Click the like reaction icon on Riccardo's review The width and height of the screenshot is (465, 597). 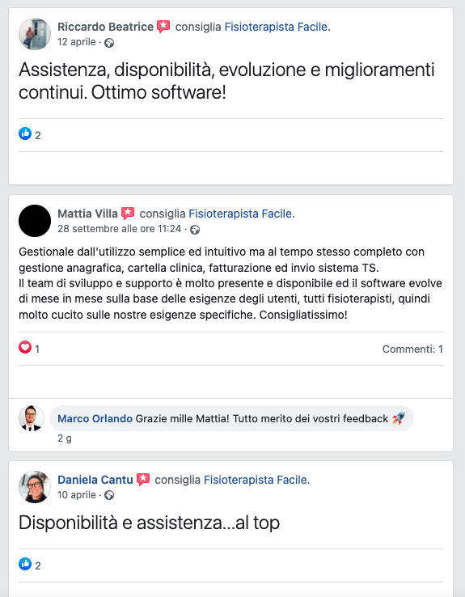click(x=25, y=133)
